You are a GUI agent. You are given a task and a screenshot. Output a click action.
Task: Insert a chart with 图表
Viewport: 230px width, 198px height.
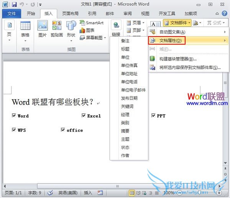pos(87,30)
